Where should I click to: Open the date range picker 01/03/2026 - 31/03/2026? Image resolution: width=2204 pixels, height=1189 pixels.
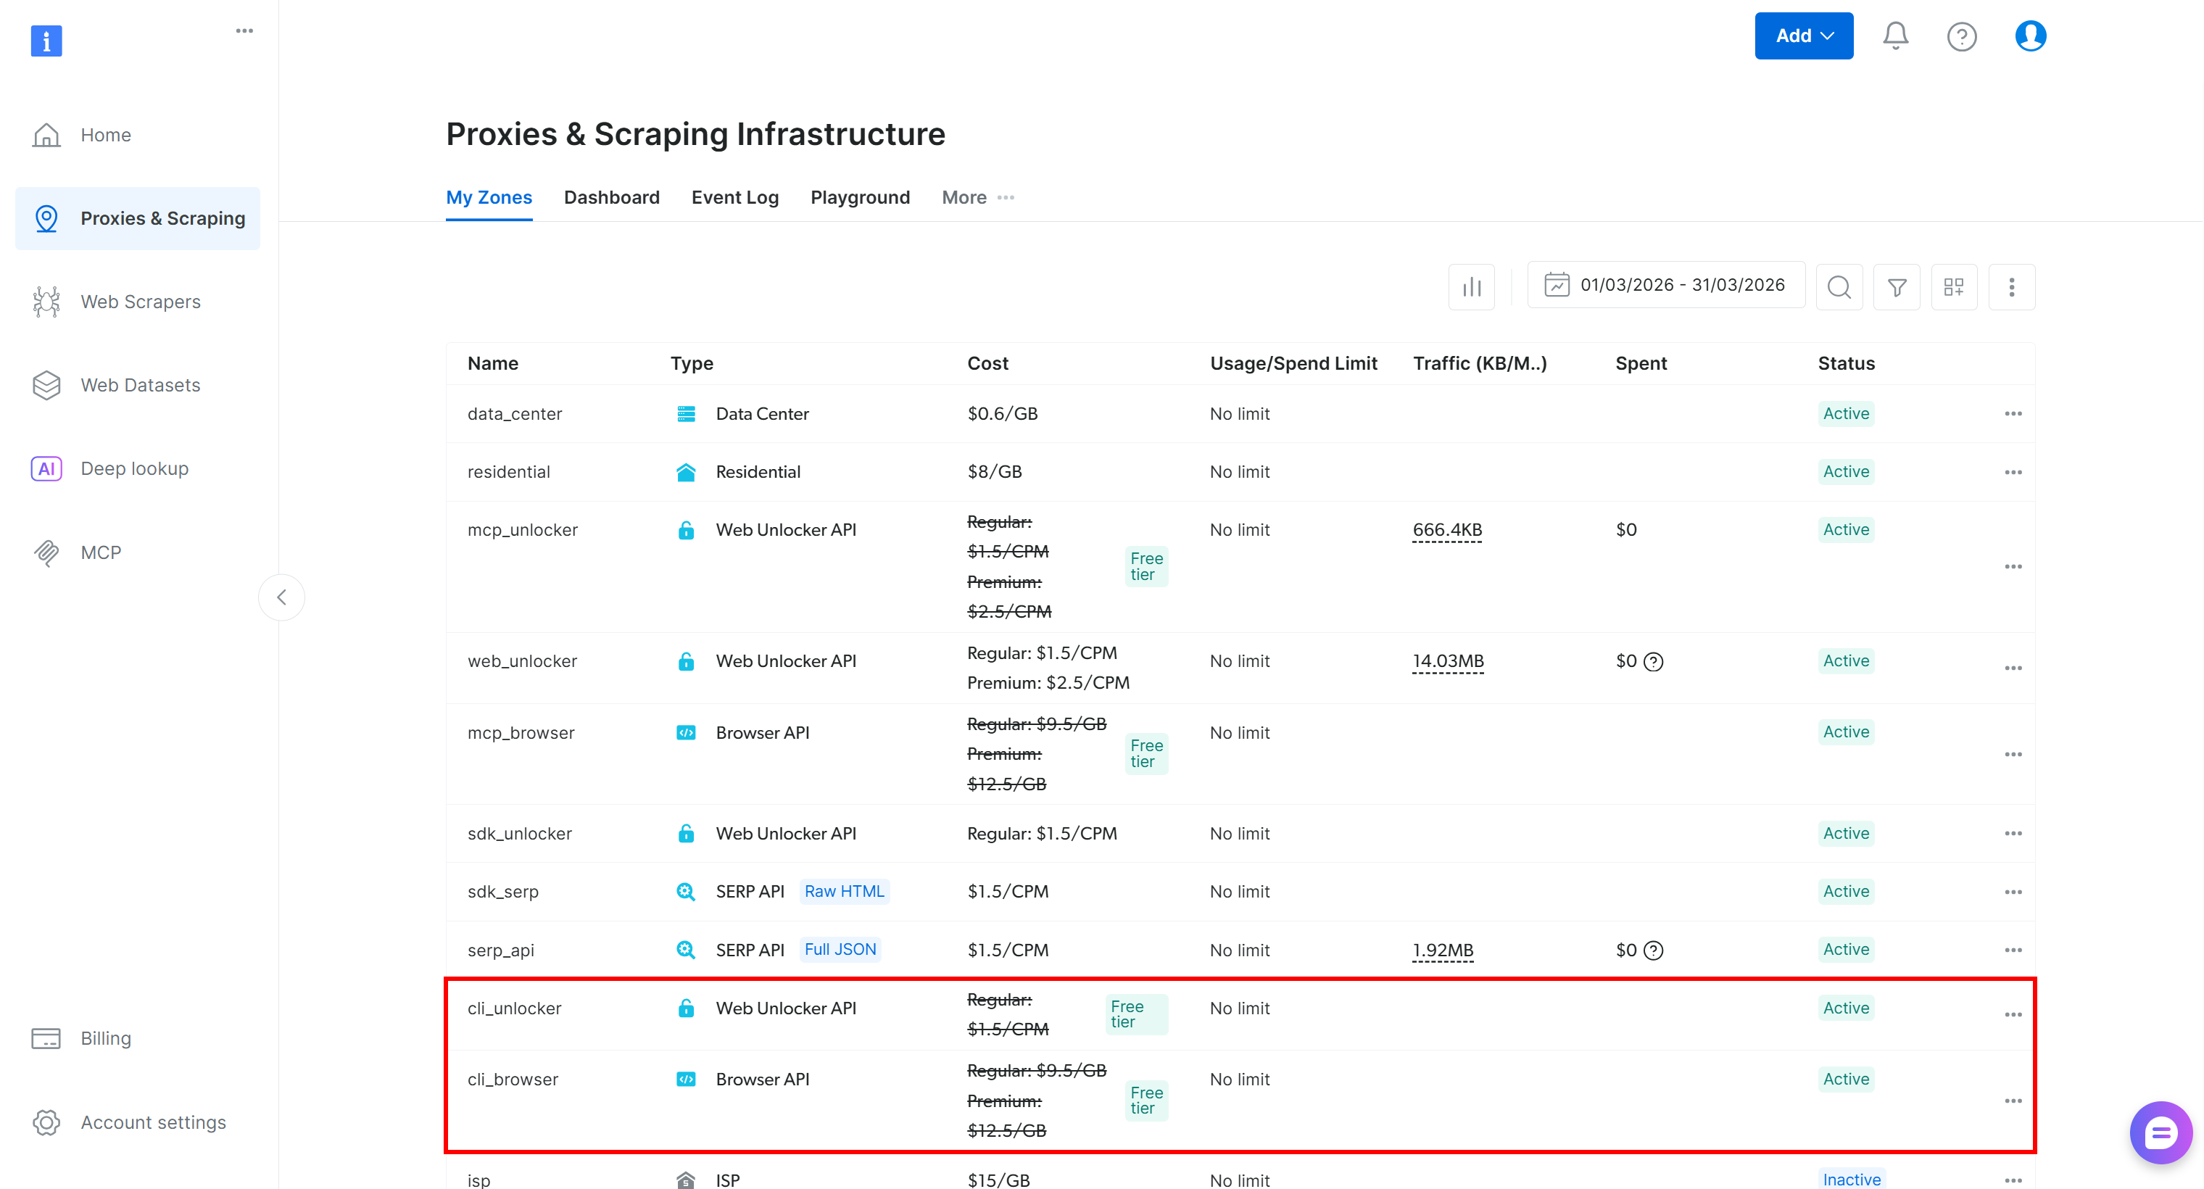pyautogui.click(x=1666, y=285)
